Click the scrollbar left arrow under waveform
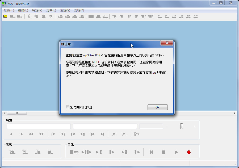This screenshot has width=239, height=168. click(x=4, y=113)
